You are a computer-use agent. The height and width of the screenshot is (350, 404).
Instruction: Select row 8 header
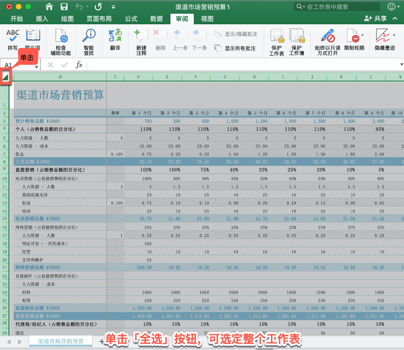tap(5, 162)
